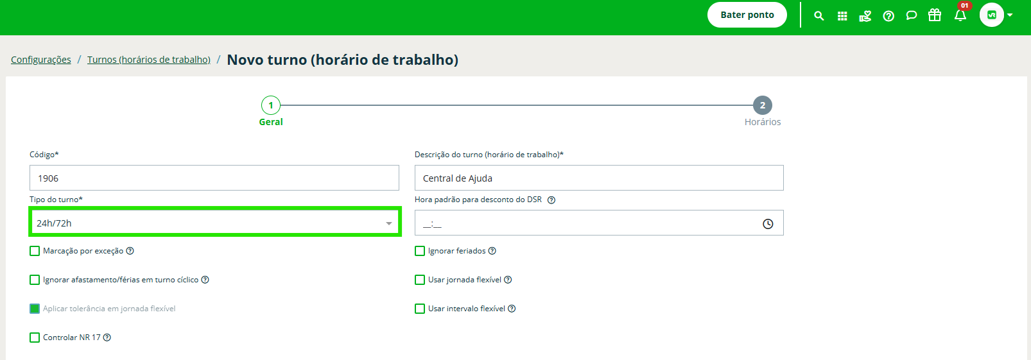This screenshot has height=360, width=1031.
Task: Open the help question mark icon
Action: pos(888,16)
